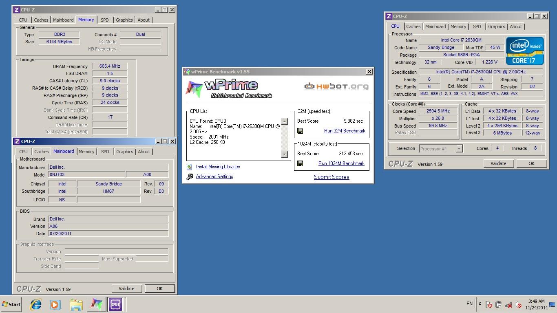The width and height of the screenshot is (557, 313).
Task: Click the Intel Core i7 badge
Action: pyautogui.click(x=525, y=51)
